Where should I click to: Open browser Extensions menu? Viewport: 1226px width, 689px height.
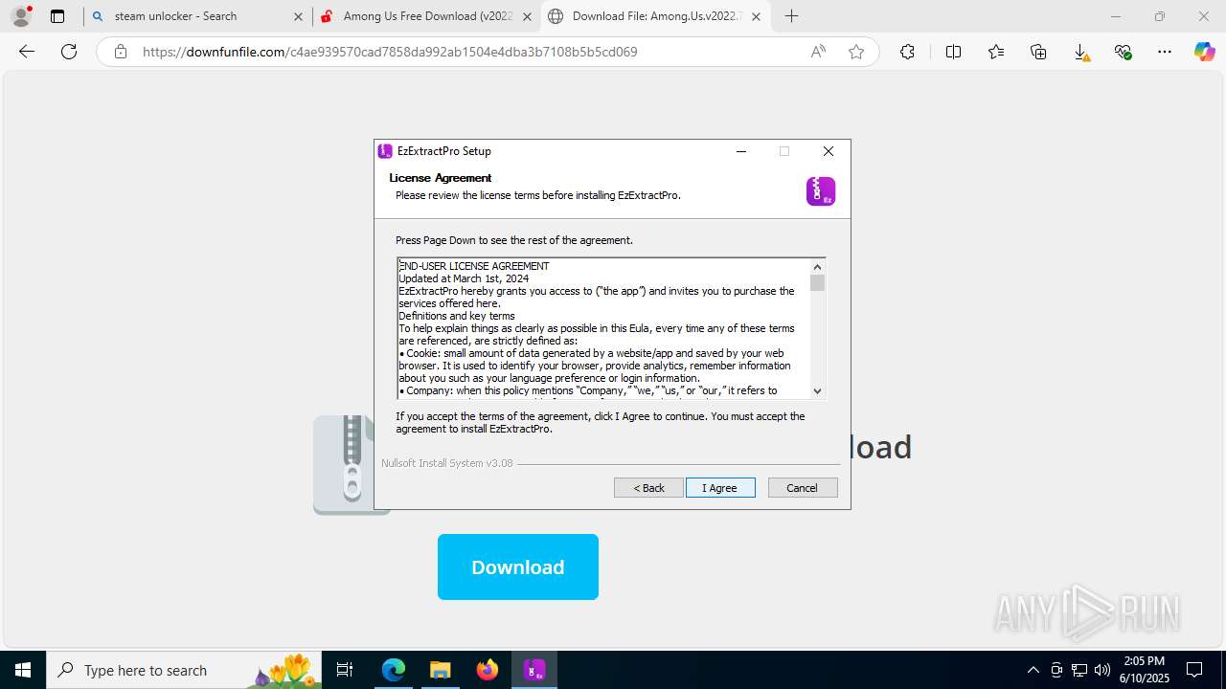pyautogui.click(x=907, y=52)
